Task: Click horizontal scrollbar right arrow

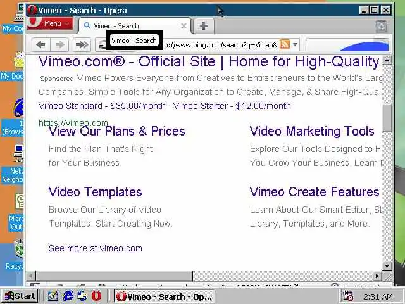Action: [x=377, y=276]
